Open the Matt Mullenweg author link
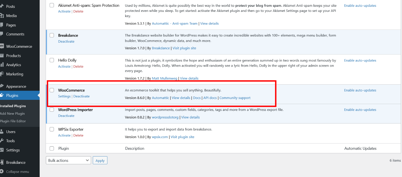The height and width of the screenshot is (177, 402). click(165, 78)
